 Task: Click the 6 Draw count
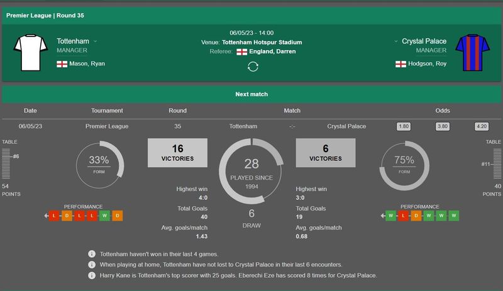coord(251,214)
